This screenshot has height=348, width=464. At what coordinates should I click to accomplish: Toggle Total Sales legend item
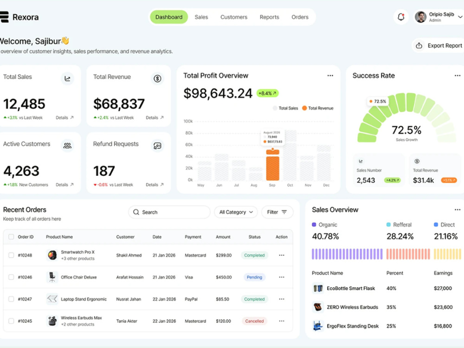[285, 108]
